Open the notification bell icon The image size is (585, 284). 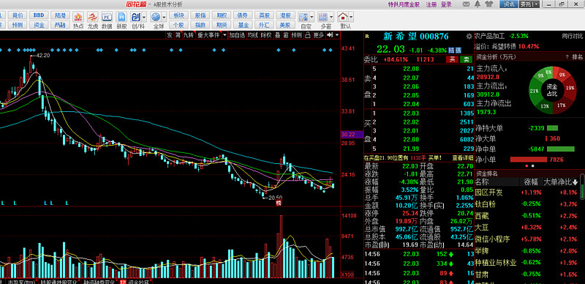(478, 4)
